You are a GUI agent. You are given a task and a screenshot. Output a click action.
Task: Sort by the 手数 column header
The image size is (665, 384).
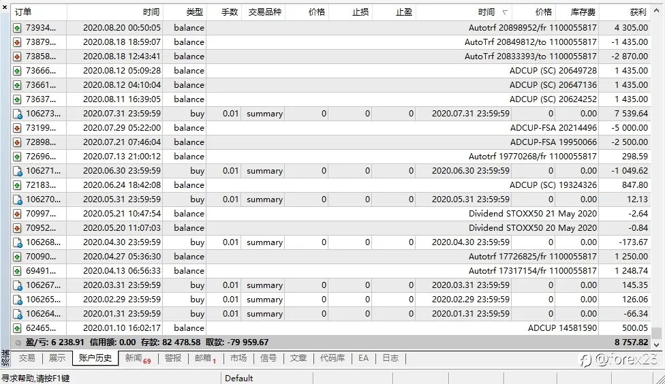[224, 12]
